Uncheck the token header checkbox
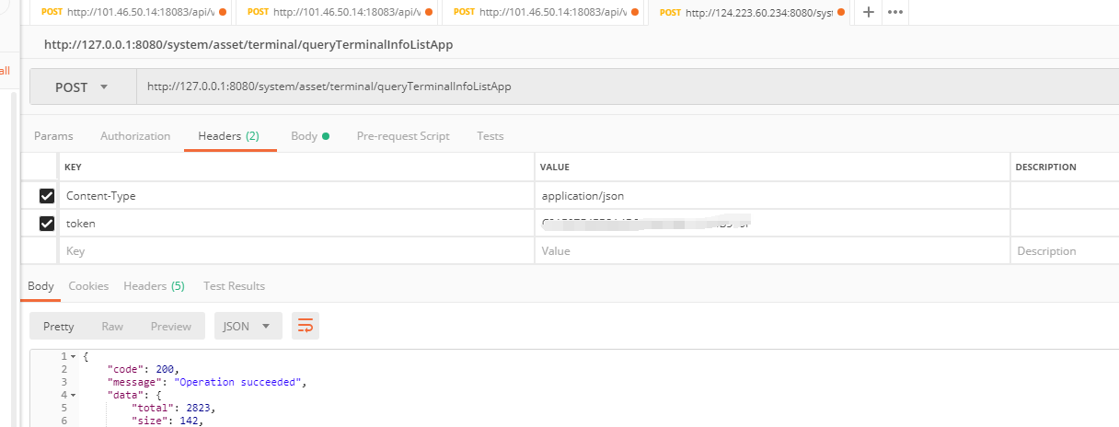This screenshot has width=1119, height=427. (47, 224)
